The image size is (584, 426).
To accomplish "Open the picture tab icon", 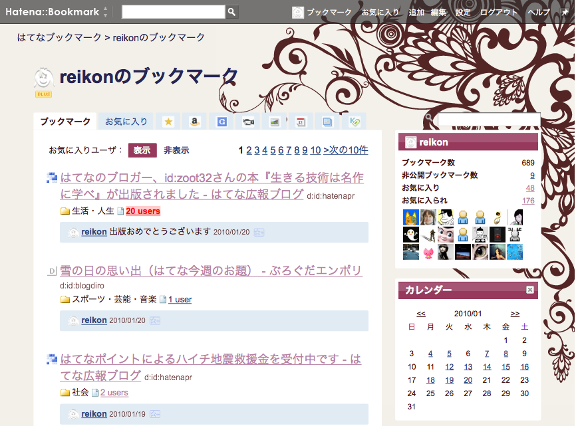I will [x=275, y=122].
